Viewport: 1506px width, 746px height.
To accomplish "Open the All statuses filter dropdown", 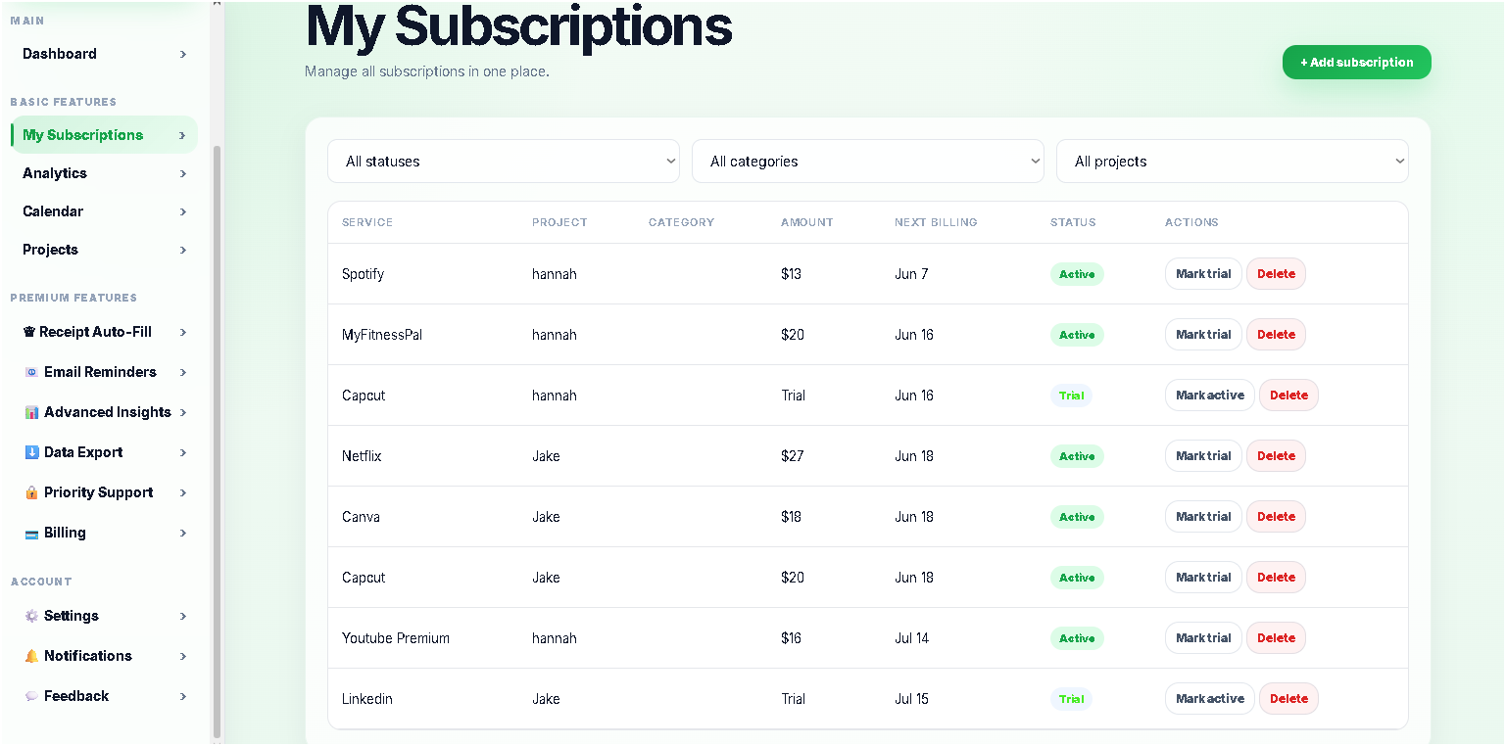I will click(504, 162).
